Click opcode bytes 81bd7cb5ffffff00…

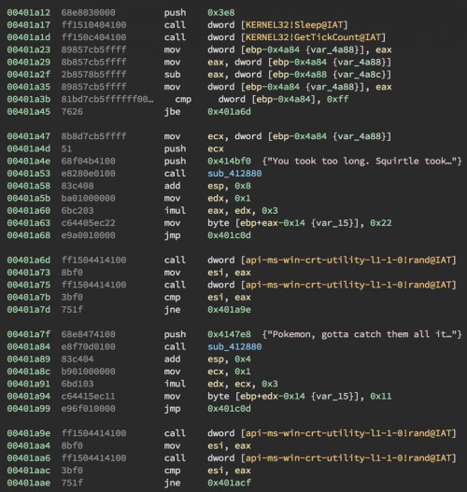click(x=107, y=99)
